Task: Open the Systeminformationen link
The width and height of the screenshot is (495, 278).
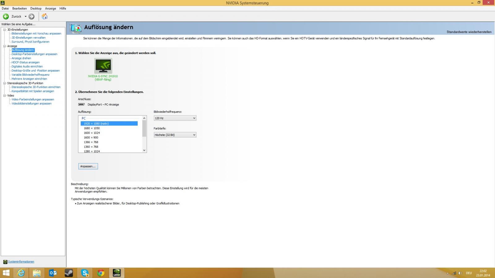Action: pyautogui.click(x=21, y=262)
